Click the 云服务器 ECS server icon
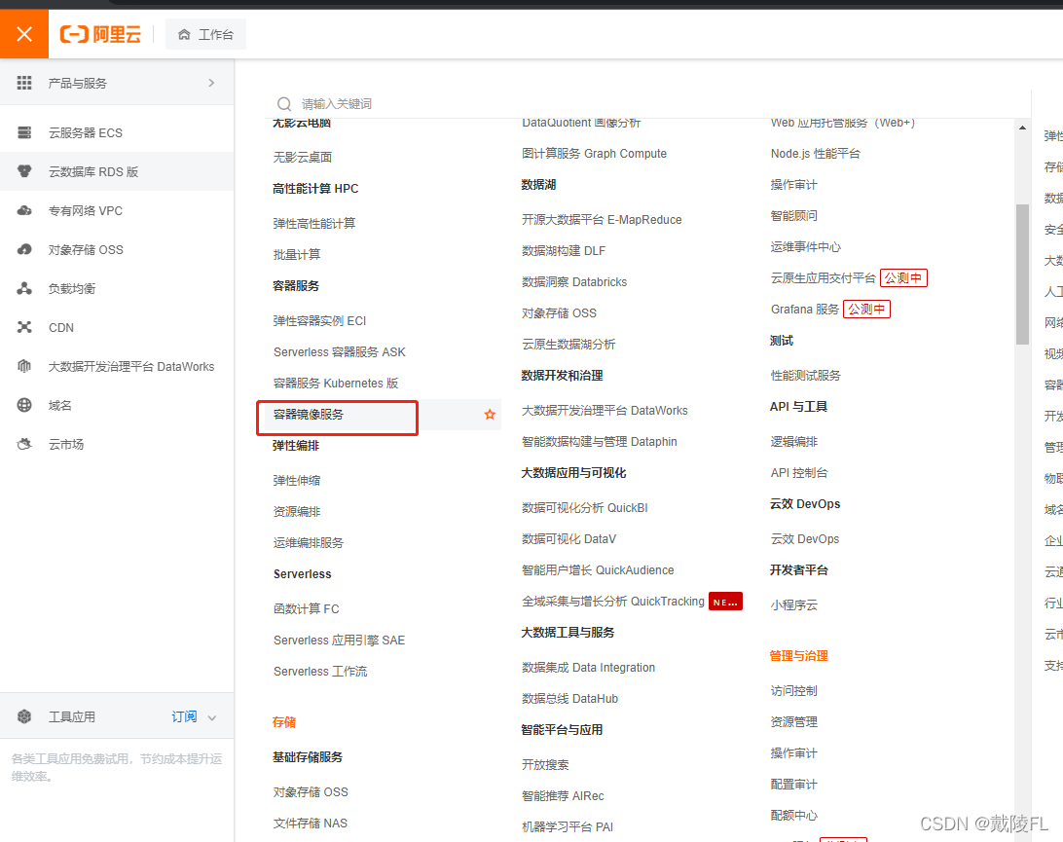 (x=24, y=132)
